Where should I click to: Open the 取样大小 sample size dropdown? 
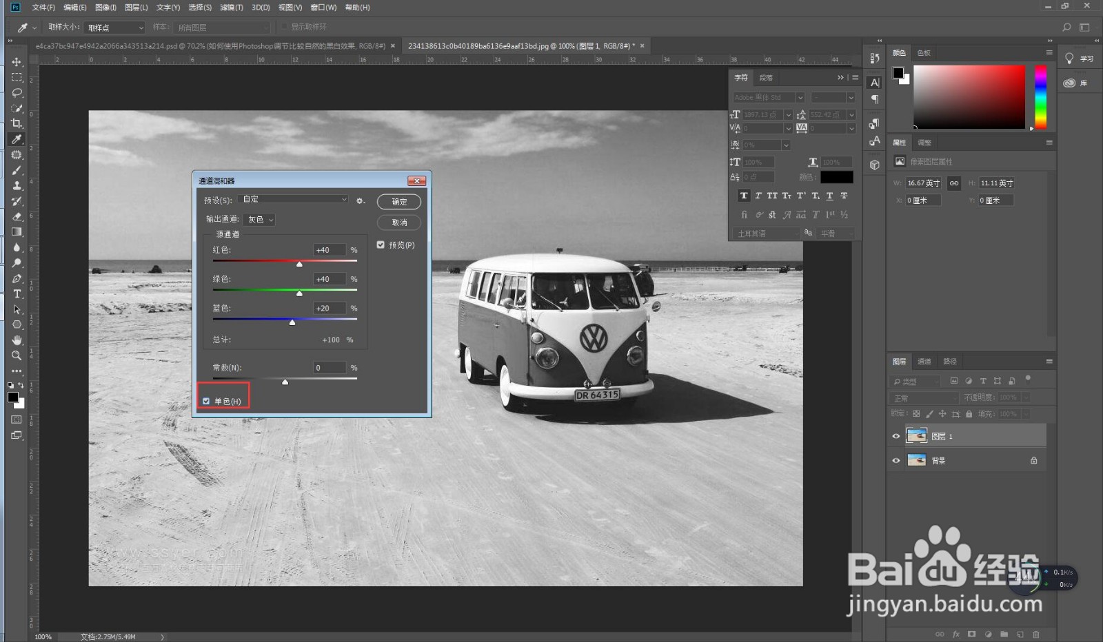(114, 28)
